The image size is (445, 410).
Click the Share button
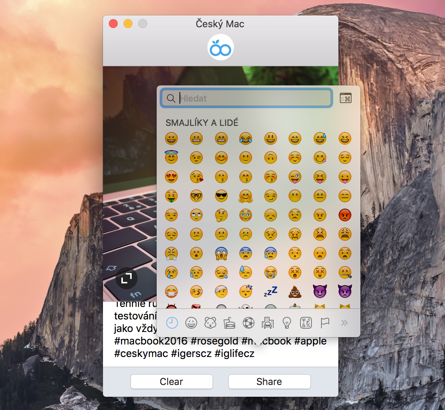(269, 382)
